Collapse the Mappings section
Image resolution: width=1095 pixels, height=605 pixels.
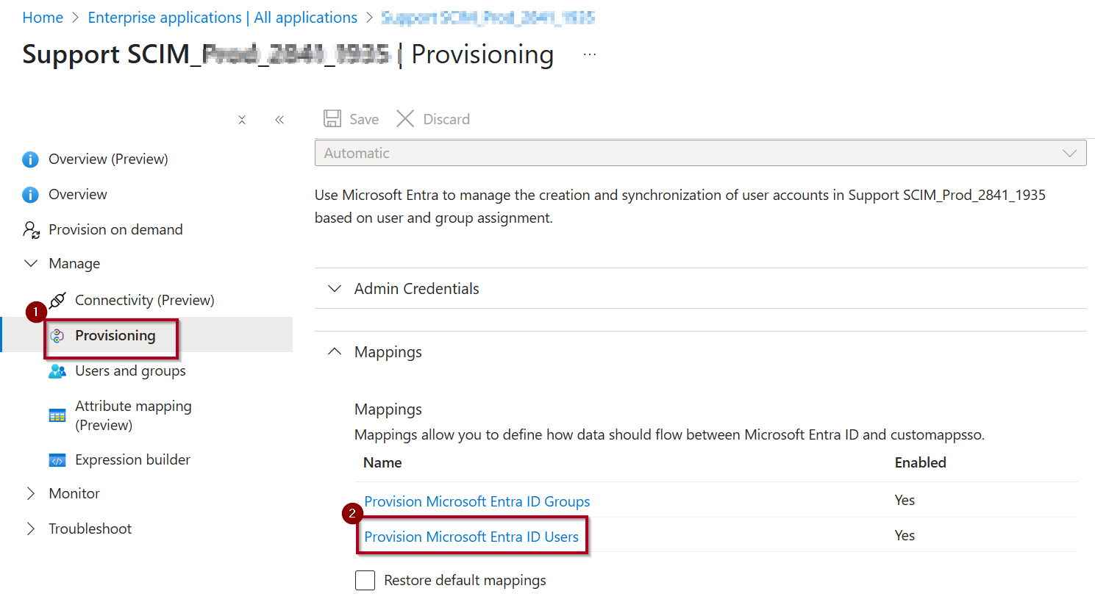(x=335, y=351)
